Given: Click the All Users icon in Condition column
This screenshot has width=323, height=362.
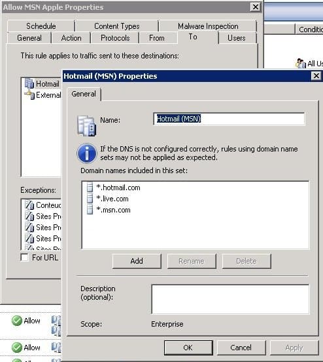Looking at the screenshot, I should (300, 63).
